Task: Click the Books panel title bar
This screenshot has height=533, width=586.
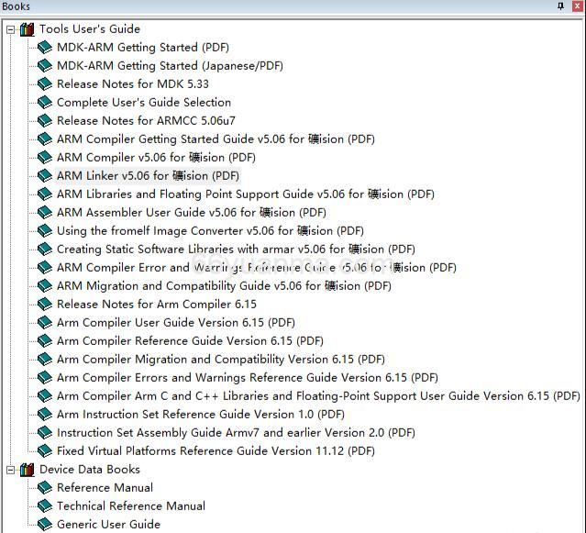Action: click(x=275, y=6)
